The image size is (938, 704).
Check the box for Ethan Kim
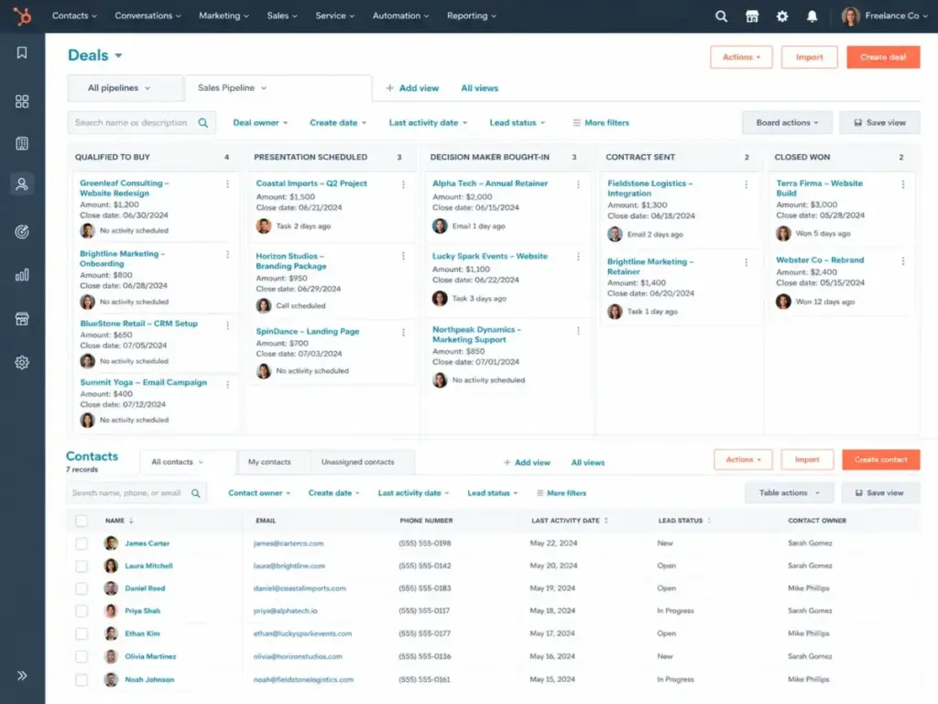point(82,633)
